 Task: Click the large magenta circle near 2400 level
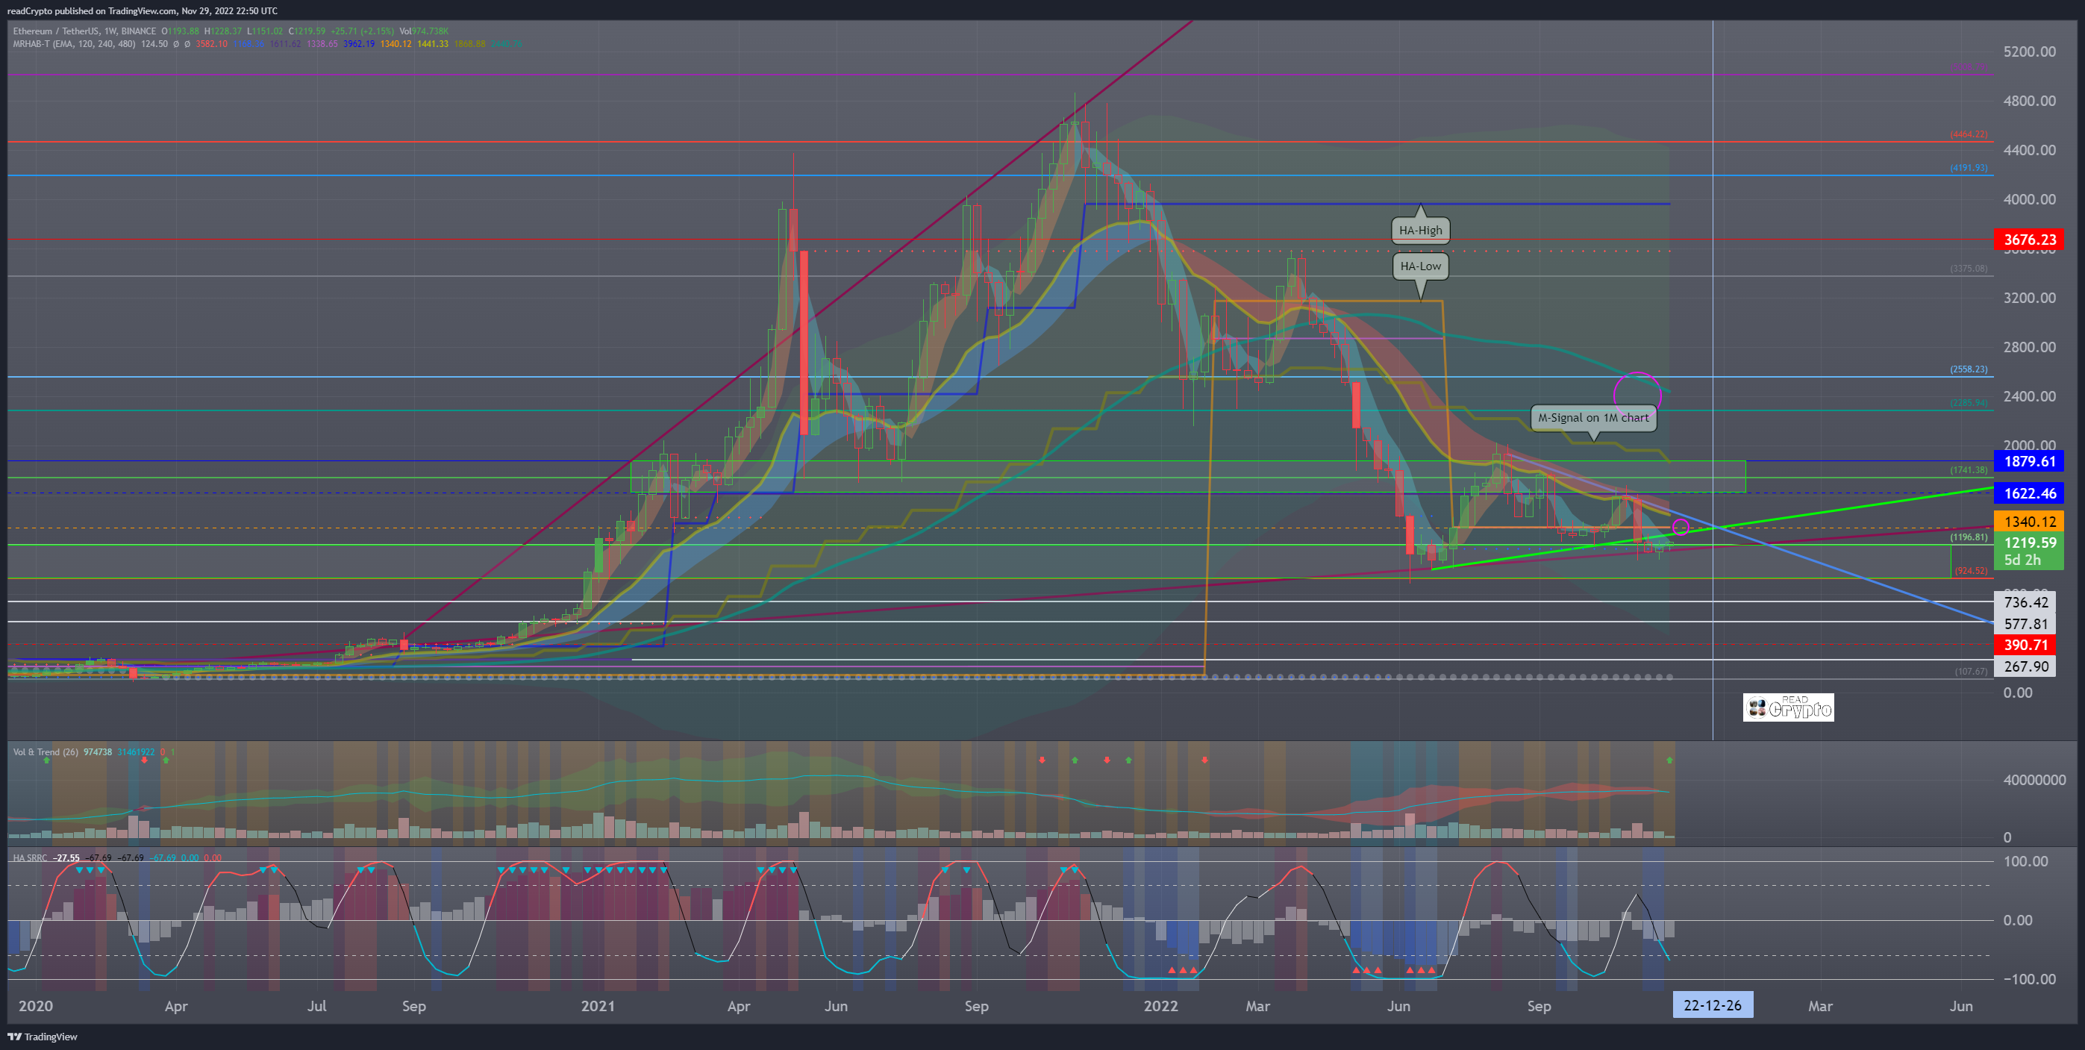tap(1637, 395)
